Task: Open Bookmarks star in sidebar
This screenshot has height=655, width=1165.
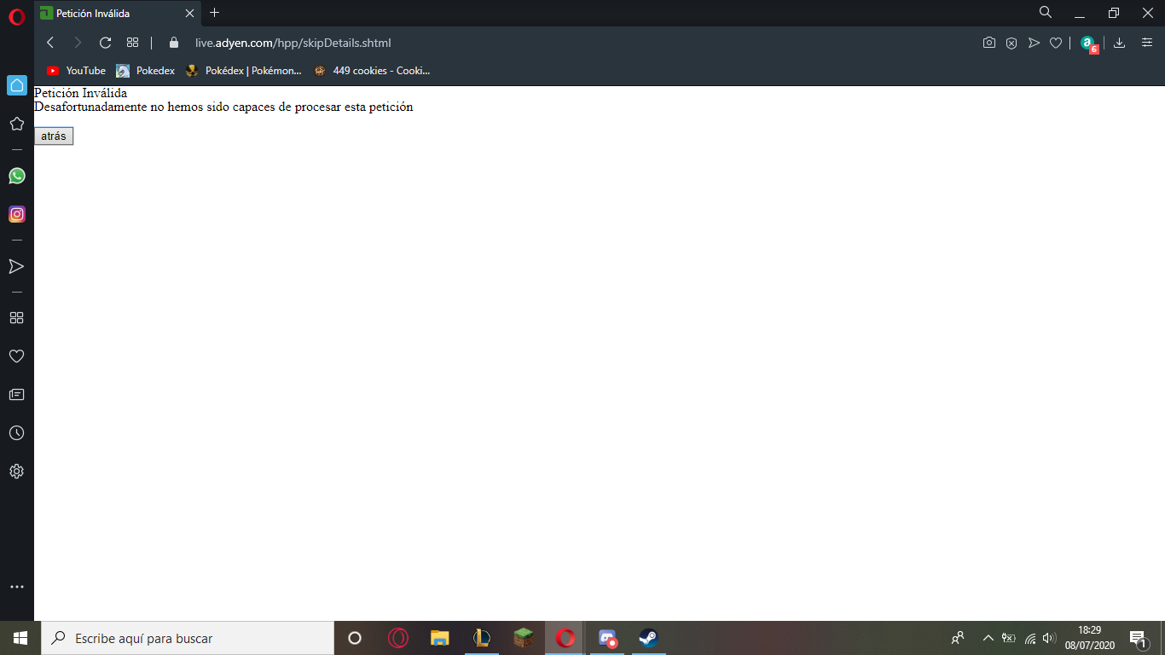Action: 16,124
